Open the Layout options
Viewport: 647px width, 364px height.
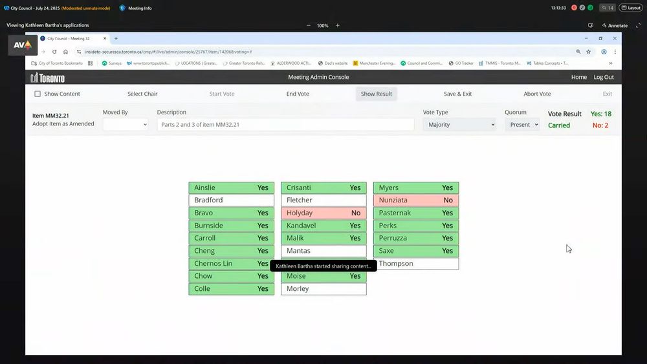click(630, 8)
